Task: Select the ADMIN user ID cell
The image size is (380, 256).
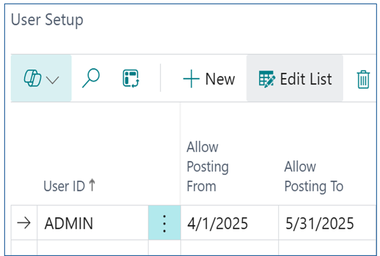Action: pyautogui.click(x=92, y=223)
